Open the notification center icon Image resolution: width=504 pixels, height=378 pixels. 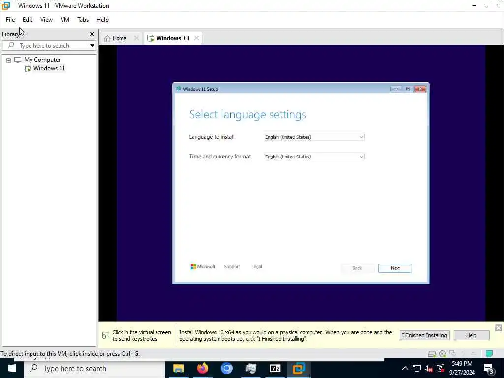[489, 369]
